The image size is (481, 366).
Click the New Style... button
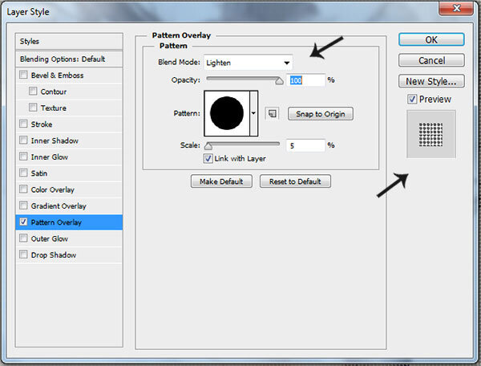click(x=431, y=81)
